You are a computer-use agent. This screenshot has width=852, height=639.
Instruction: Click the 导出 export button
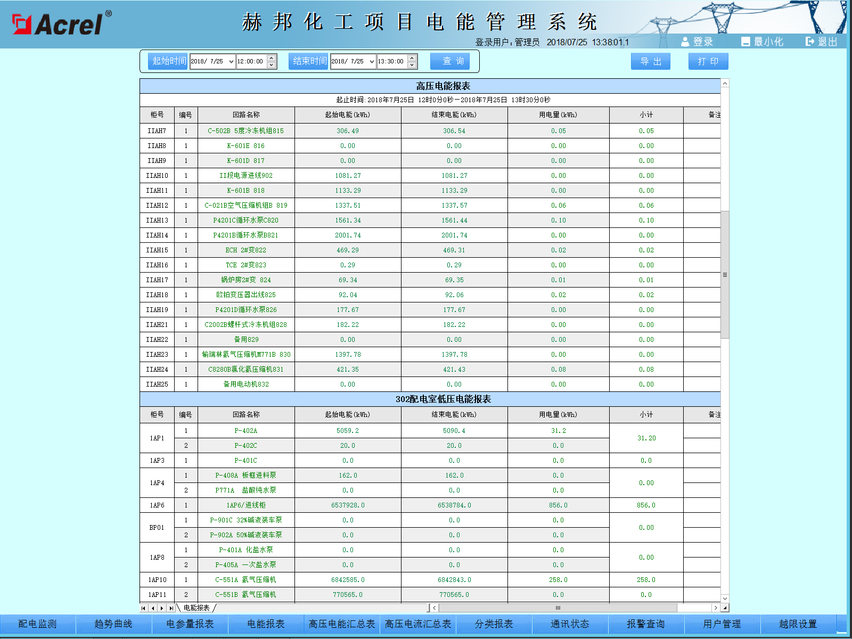coord(651,61)
